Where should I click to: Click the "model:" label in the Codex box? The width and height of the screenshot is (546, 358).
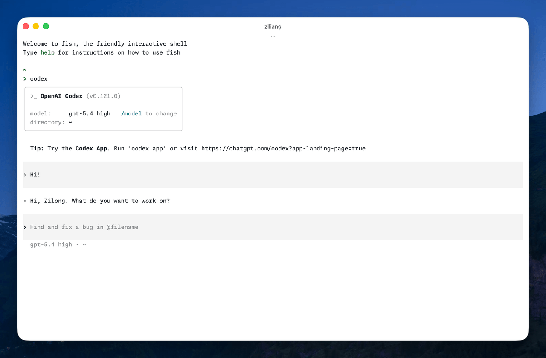(x=41, y=114)
